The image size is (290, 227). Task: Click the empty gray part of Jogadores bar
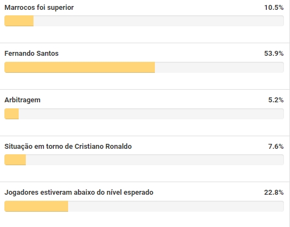[x=176, y=206]
